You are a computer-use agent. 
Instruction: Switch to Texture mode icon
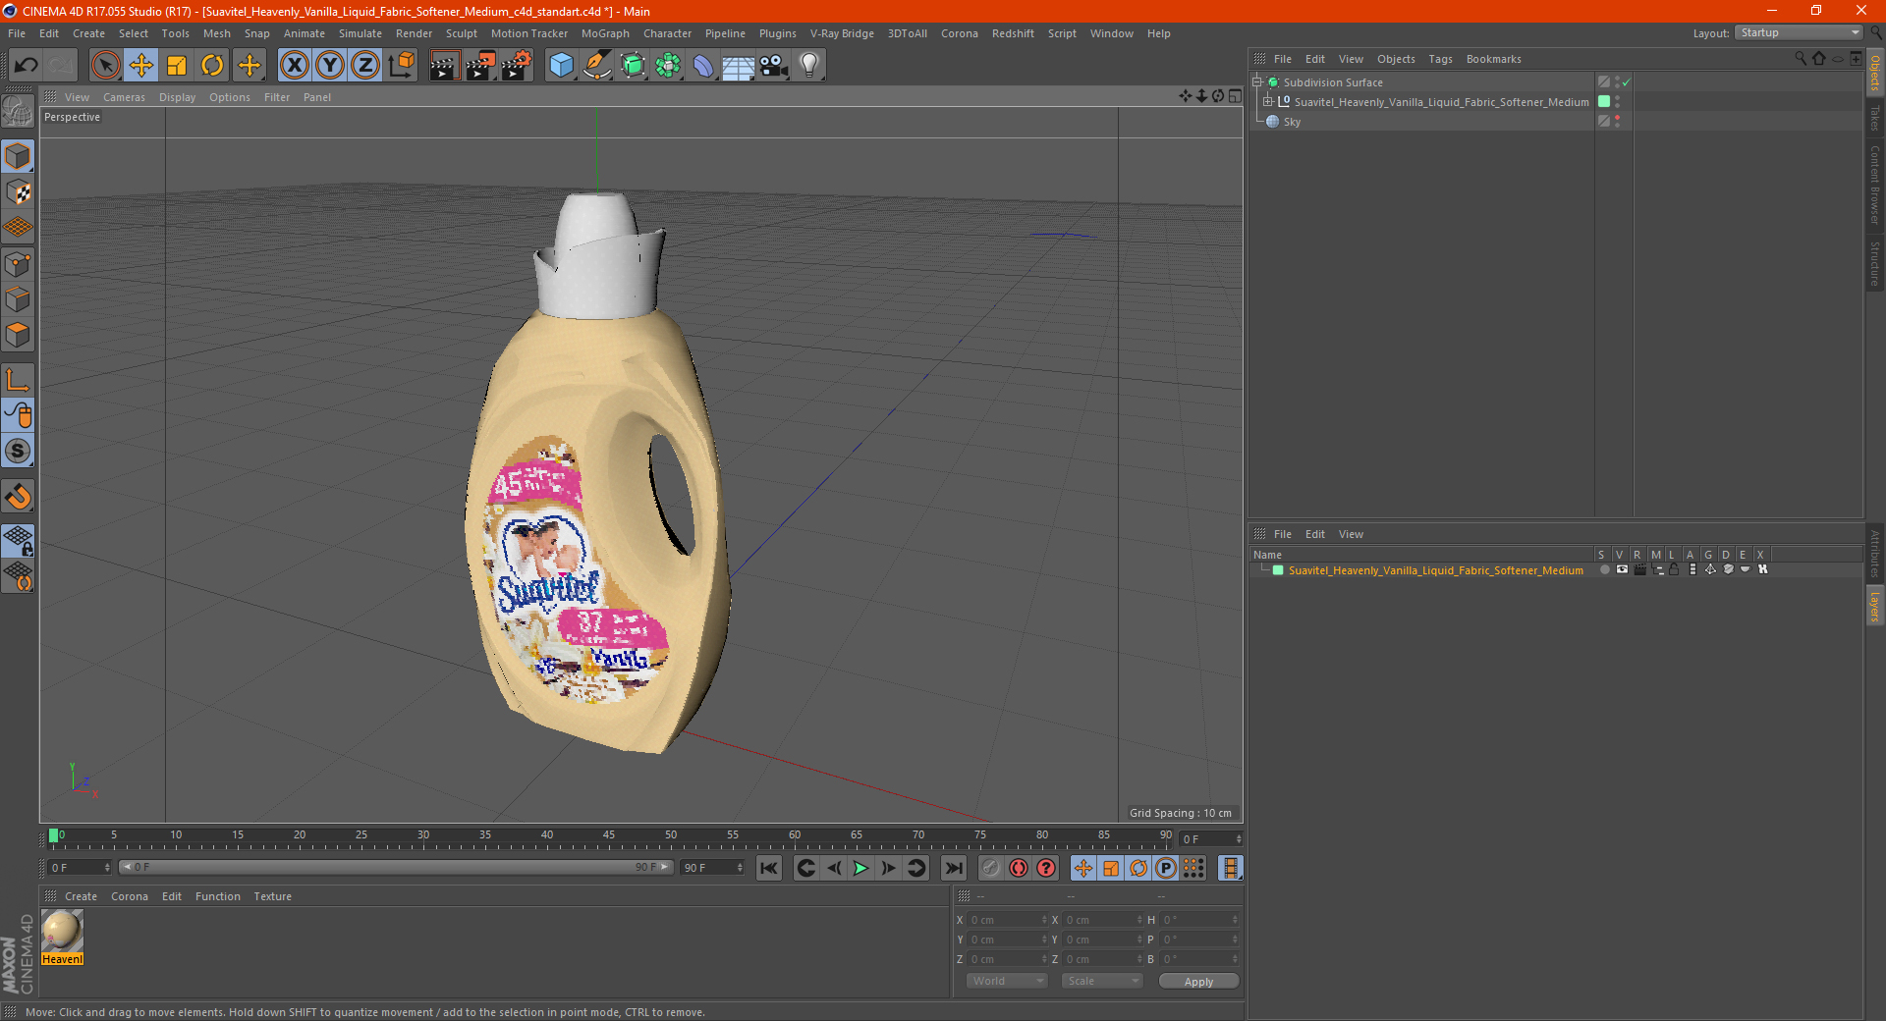click(18, 192)
